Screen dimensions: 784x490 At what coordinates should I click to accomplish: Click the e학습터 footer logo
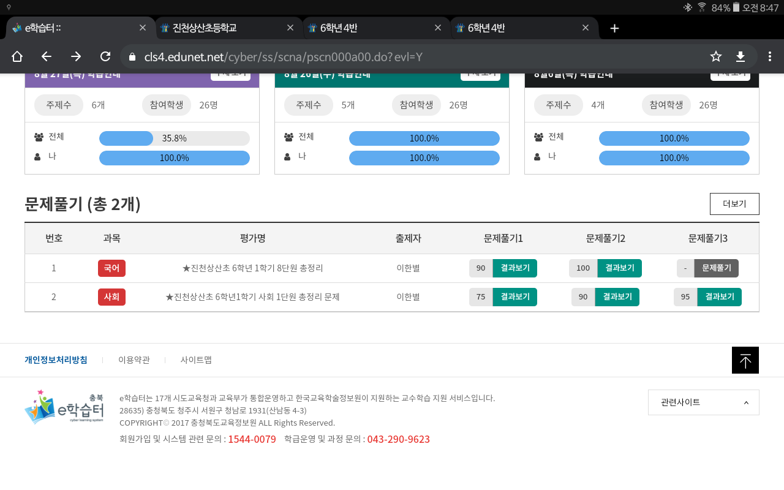click(64, 407)
